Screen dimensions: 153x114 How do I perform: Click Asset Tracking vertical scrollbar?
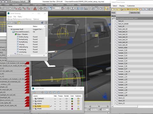pyautogui.click(x=46, y=40)
